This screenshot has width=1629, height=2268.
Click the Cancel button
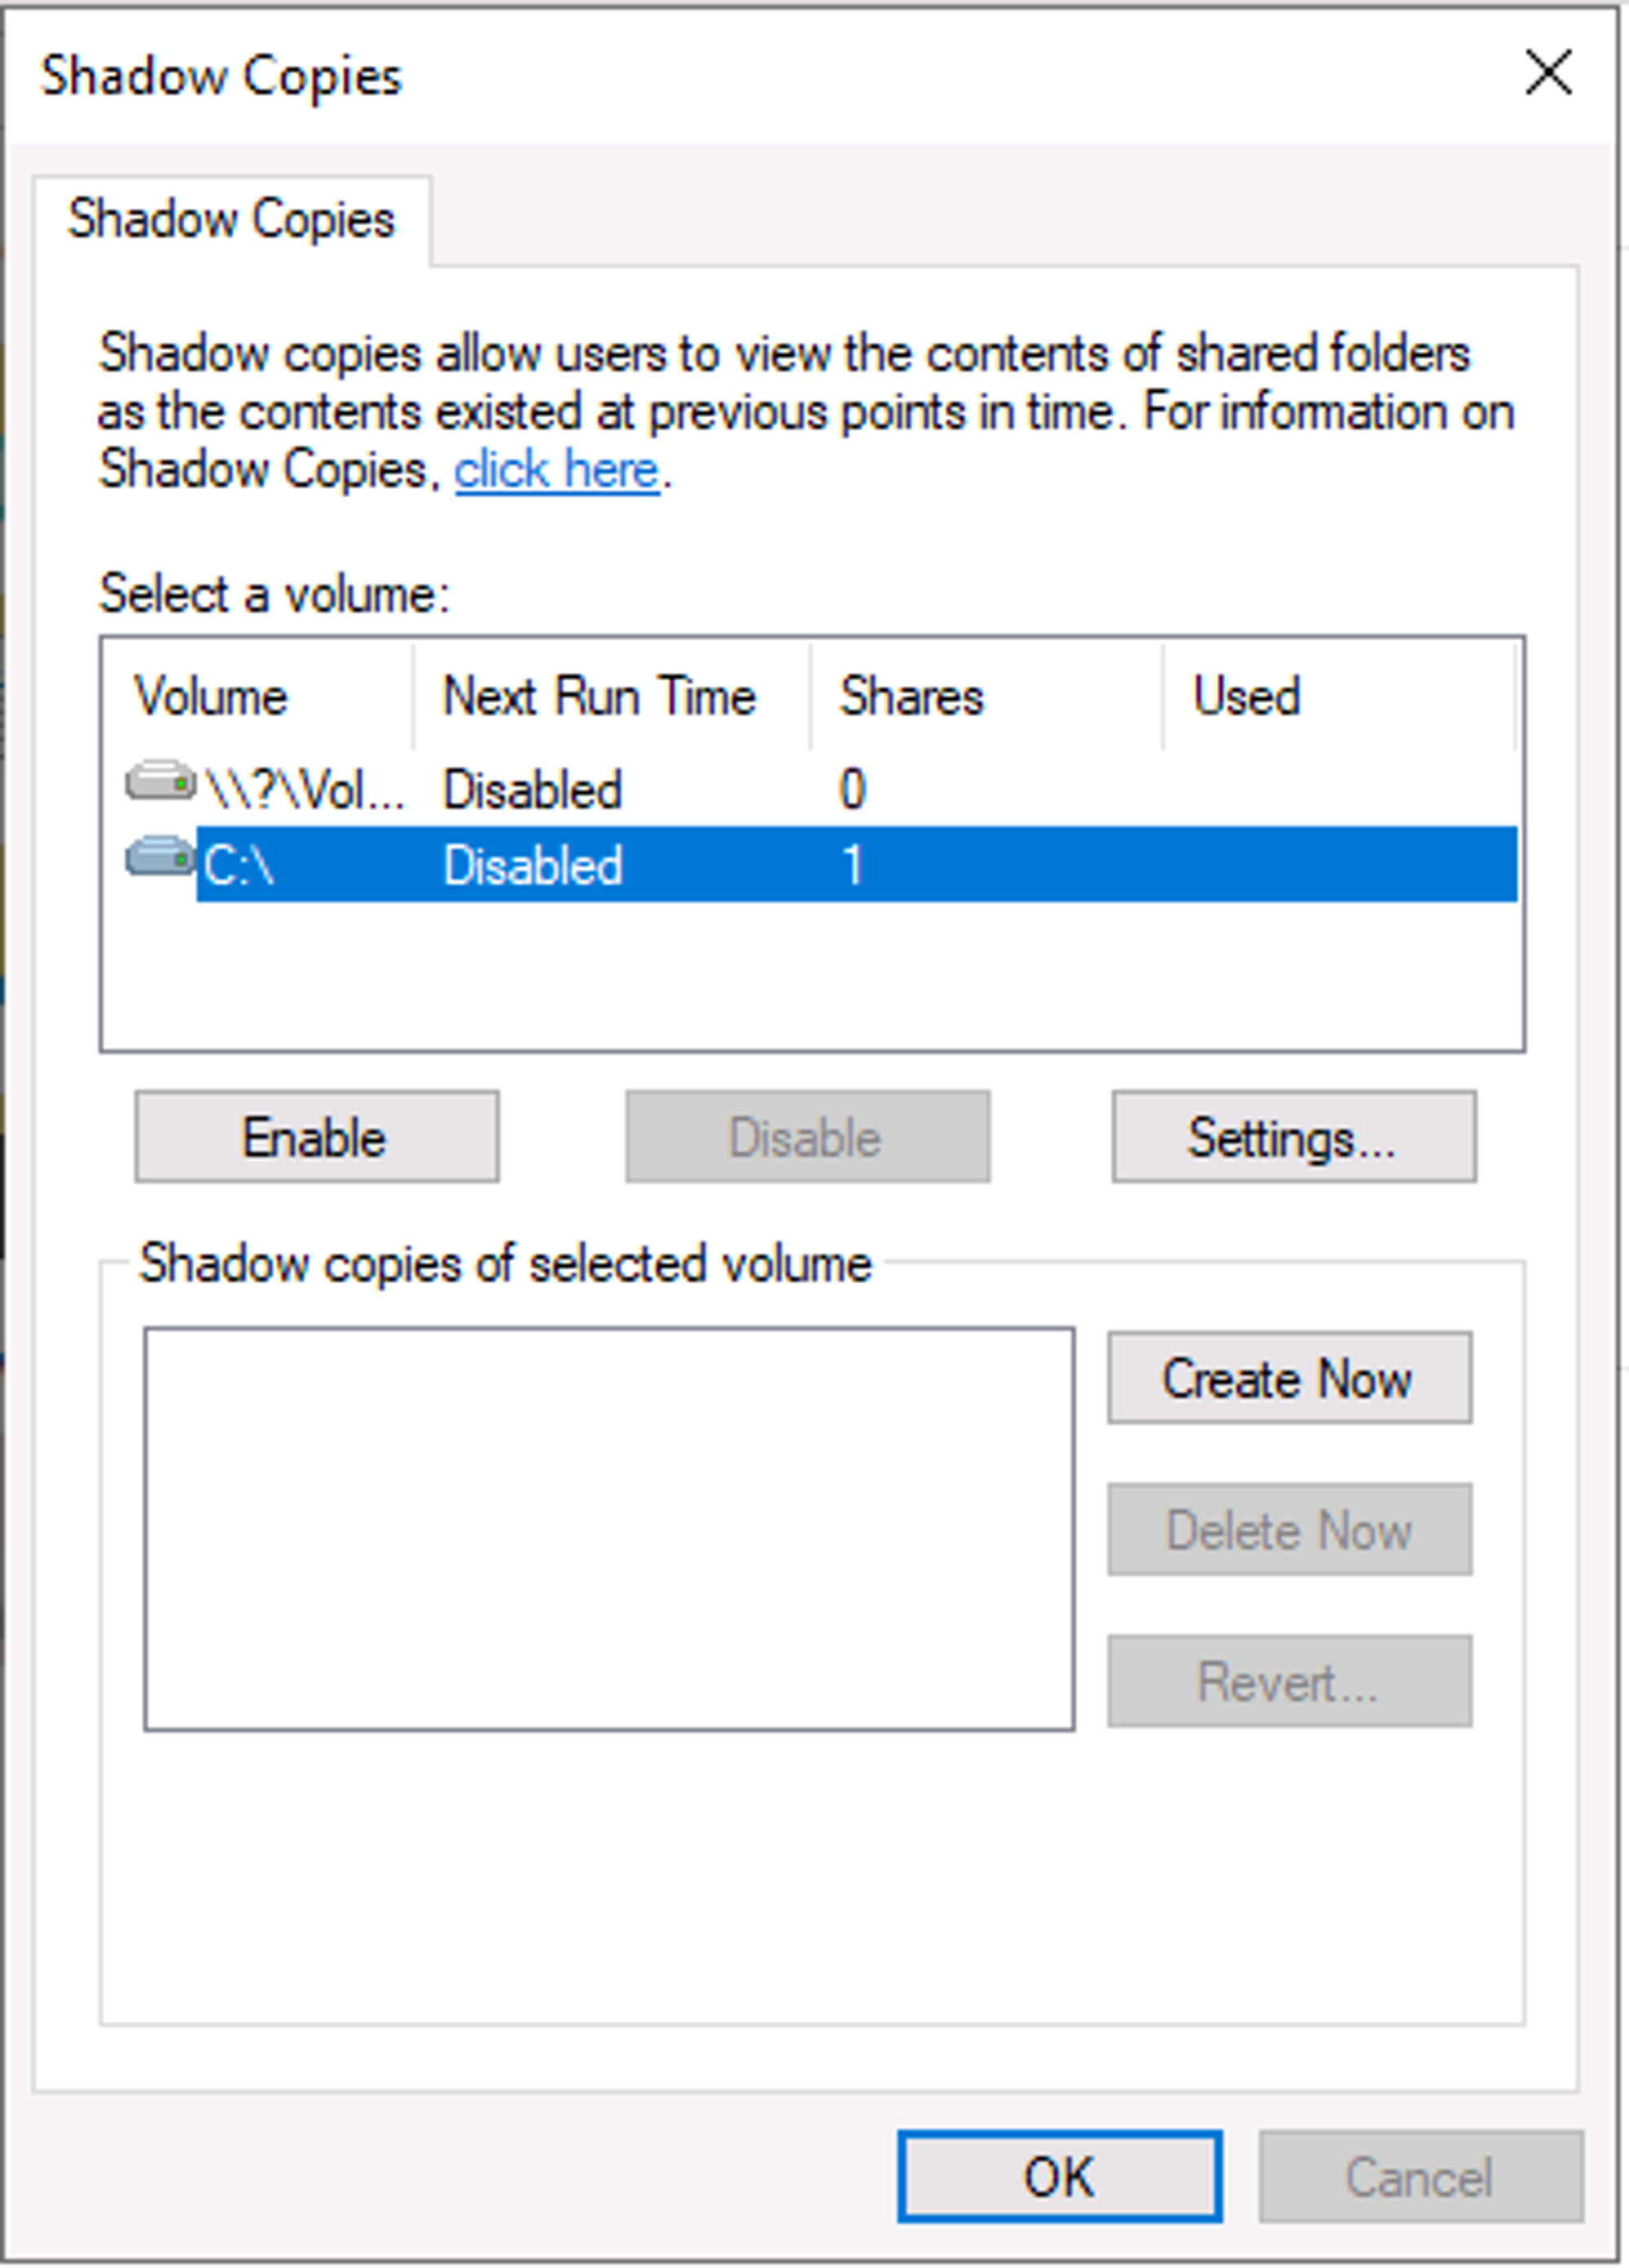point(1419,2177)
